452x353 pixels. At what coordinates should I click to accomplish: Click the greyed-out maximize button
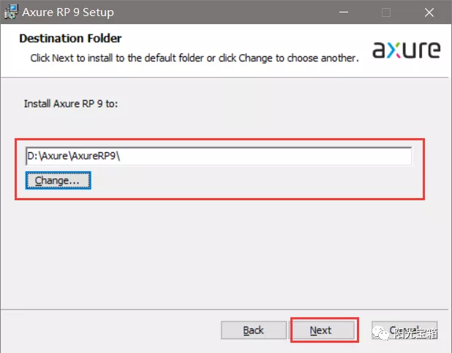[x=386, y=12]
